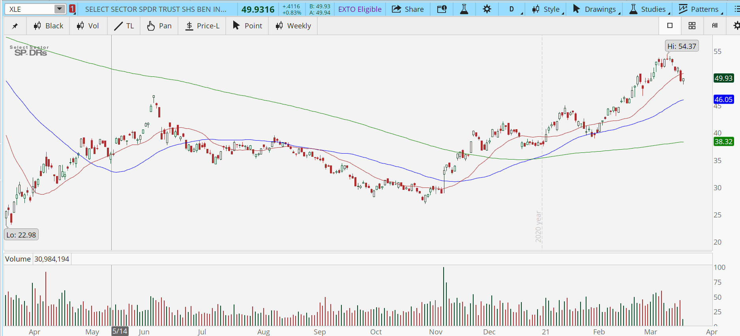Click the Weekly chart button
740x336 pixels.
tap(293, 26)
